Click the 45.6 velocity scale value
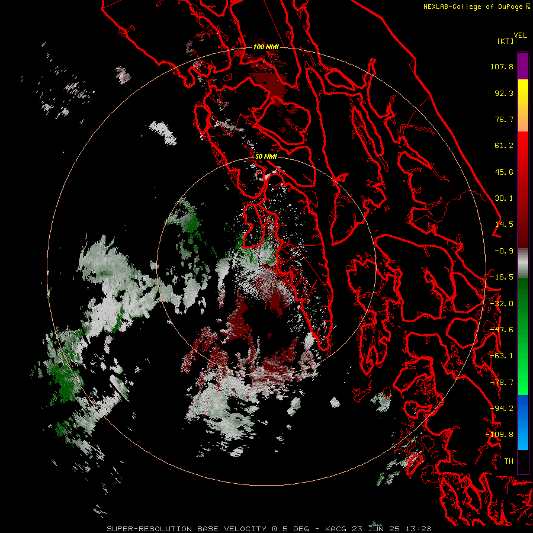Viewport: 533px width, 533px height. [x=504, y=172]
